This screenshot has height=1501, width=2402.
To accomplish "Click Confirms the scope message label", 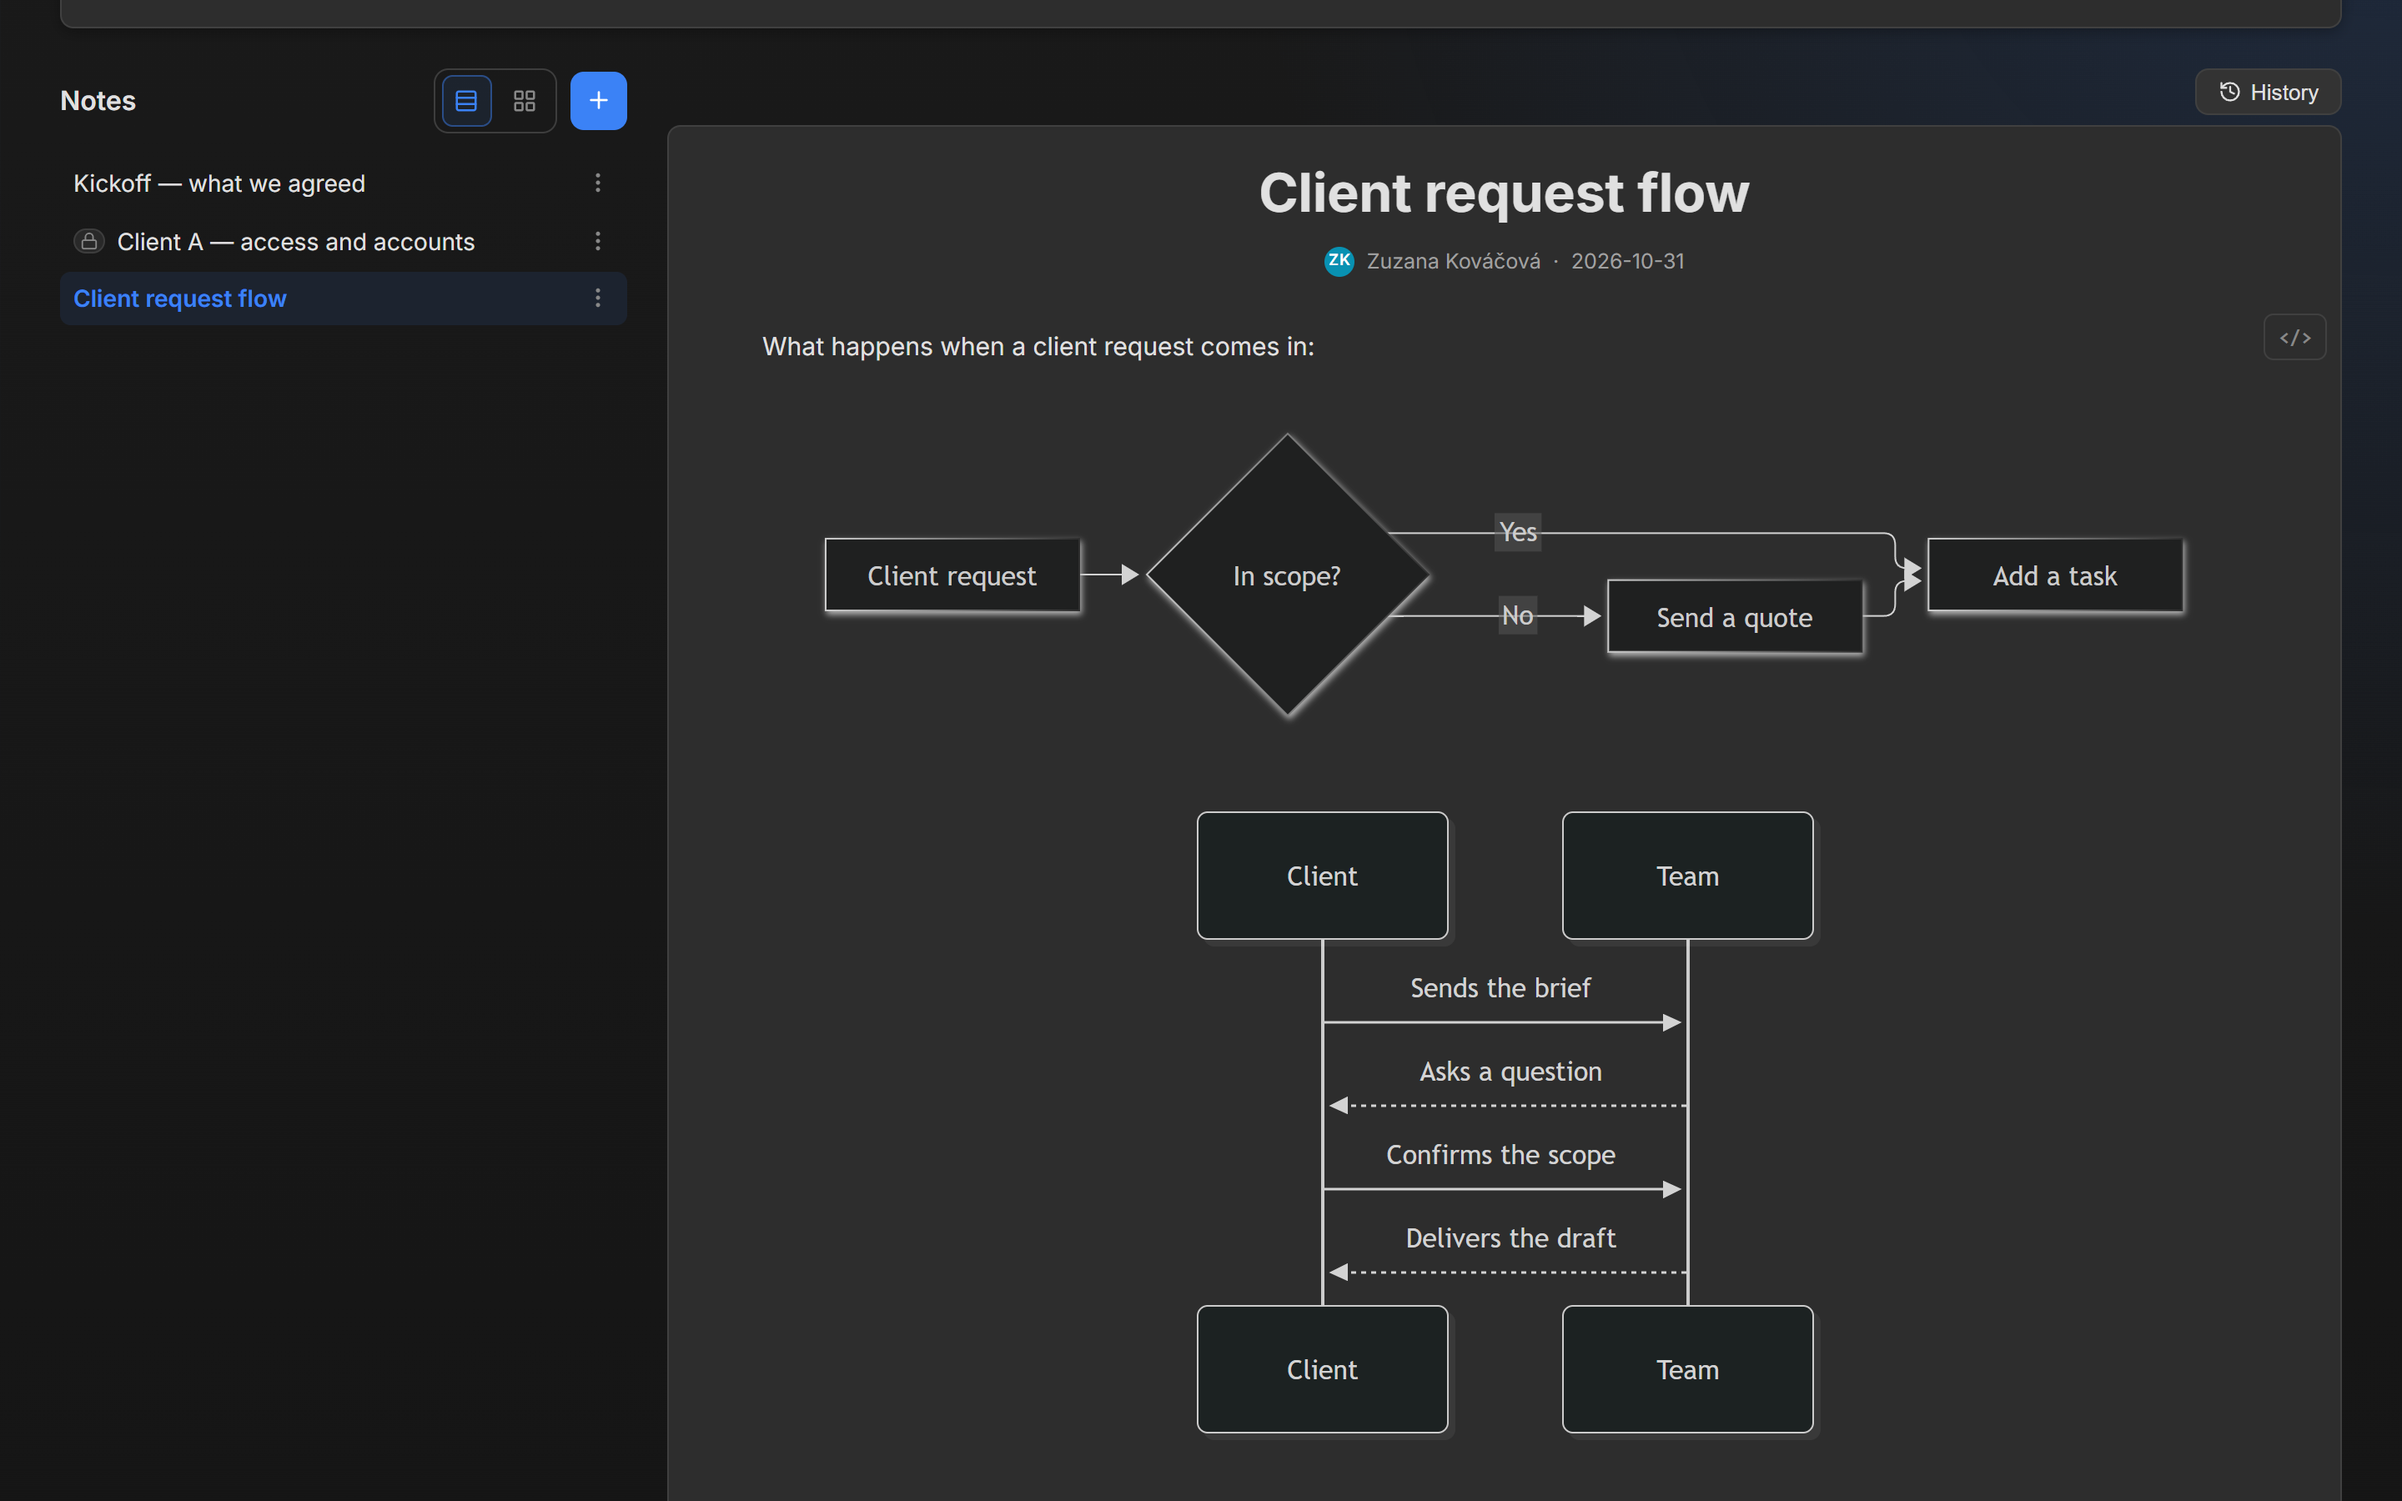I will click(x=1500, y=1155).
